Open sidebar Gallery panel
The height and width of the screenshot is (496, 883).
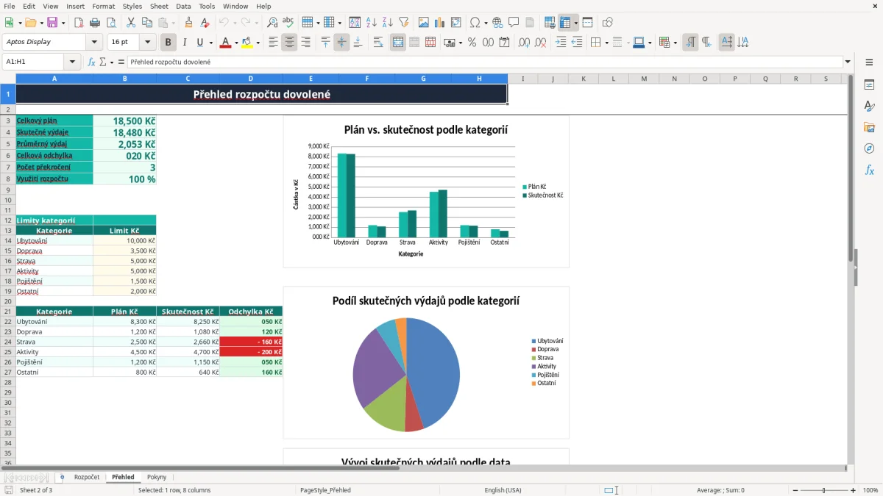click(869, 128)
